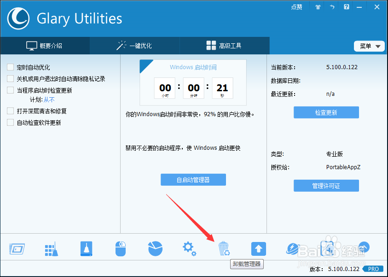This screenshot has width=388, height=277.
Task: Check 当程序启动时检查更新 option
Action: 11,90
